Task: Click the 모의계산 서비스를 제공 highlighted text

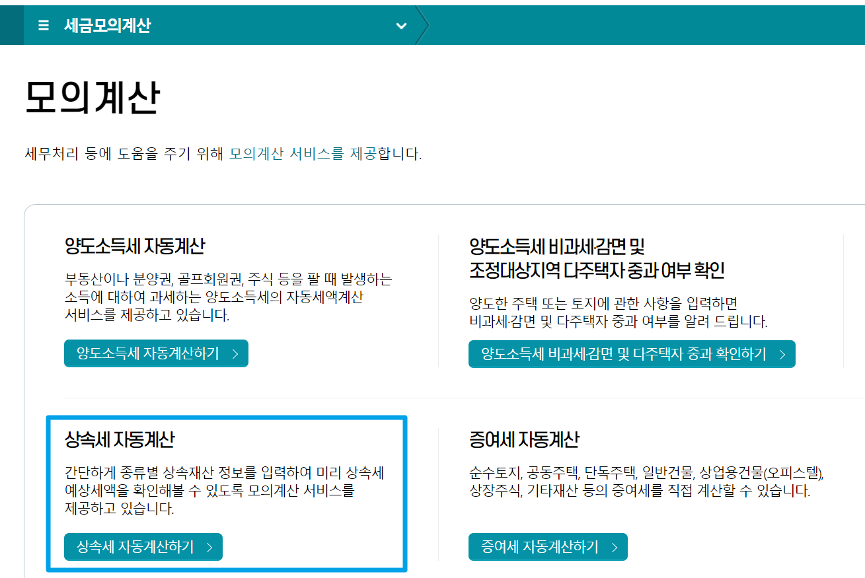Action: point(303,155)
